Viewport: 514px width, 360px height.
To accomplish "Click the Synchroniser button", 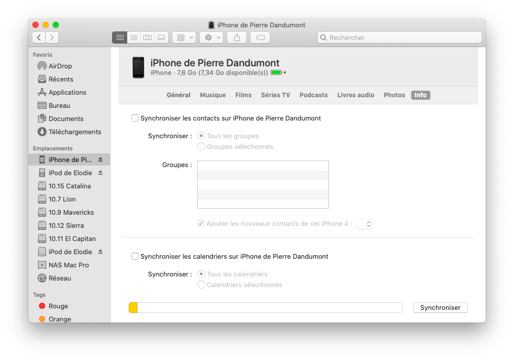I will click(440, 307).
